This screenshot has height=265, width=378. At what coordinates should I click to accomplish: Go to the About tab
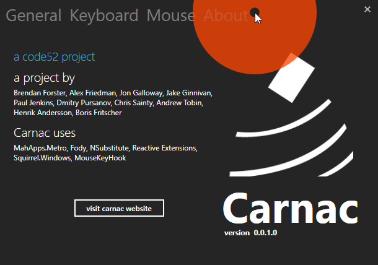[226, 15]
